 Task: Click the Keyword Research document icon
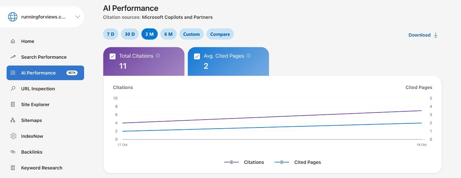[13, 168]
